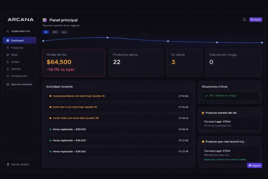Open the floating Soporte button at bottom right
Image resolution: width=268 pixels, height=179 pixels.
tap(254, 165)
